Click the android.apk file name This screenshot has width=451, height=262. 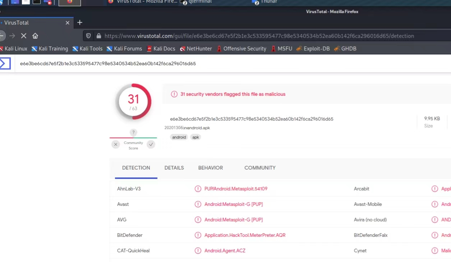pyautogui.click(x=187, y=128)
